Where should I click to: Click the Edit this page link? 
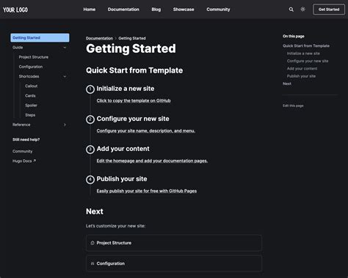pos(293,106)
